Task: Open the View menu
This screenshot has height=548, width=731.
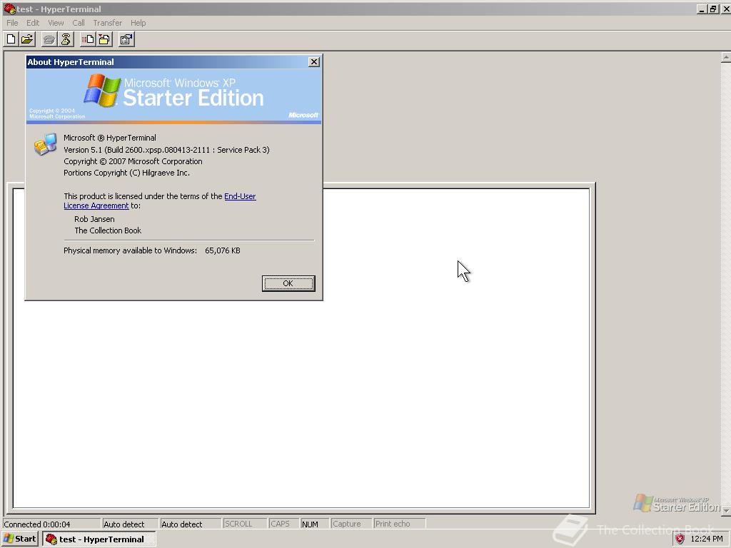Action: tap(56, 23)
